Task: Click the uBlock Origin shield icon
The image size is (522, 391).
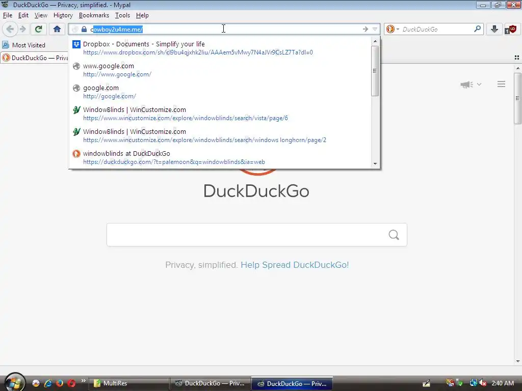Action: pyautogui.click(x=511, y=29)
